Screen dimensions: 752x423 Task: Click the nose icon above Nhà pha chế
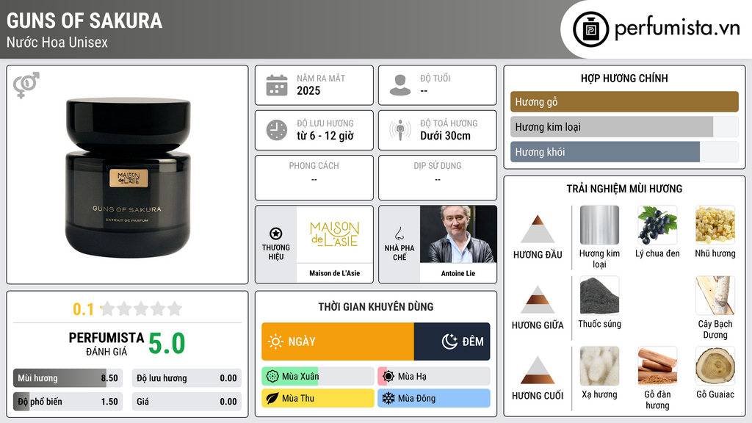coord(399,234)
